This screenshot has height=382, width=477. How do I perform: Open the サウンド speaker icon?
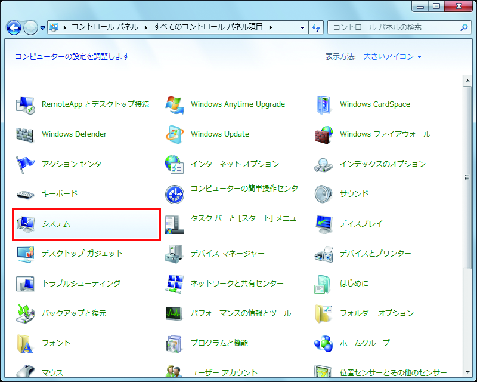pos(324,194)
